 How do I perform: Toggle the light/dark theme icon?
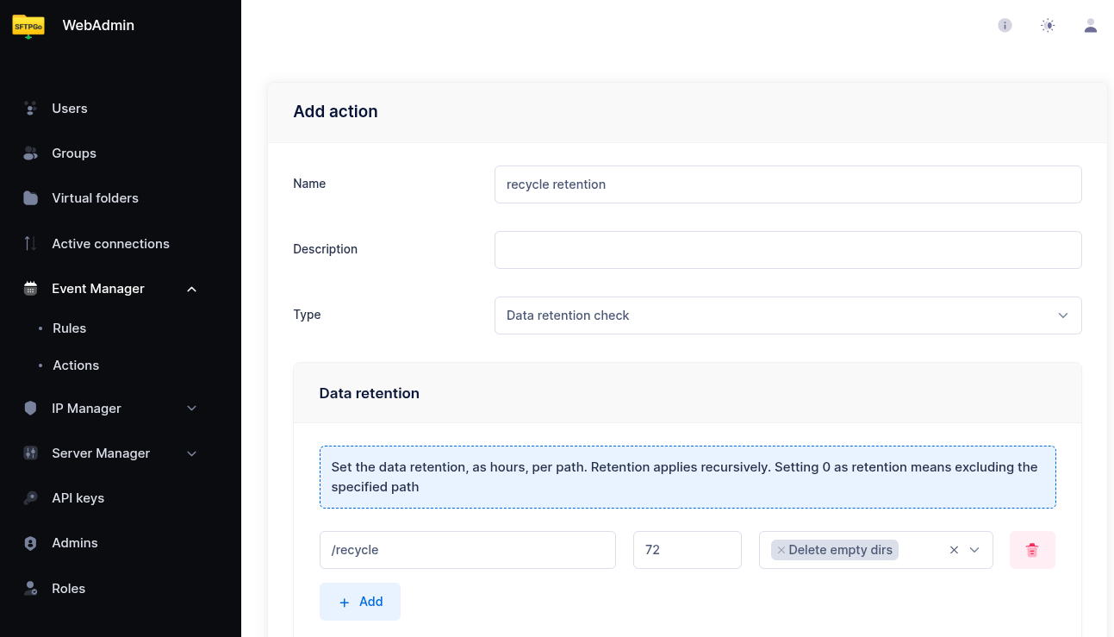click(1048, 26)
